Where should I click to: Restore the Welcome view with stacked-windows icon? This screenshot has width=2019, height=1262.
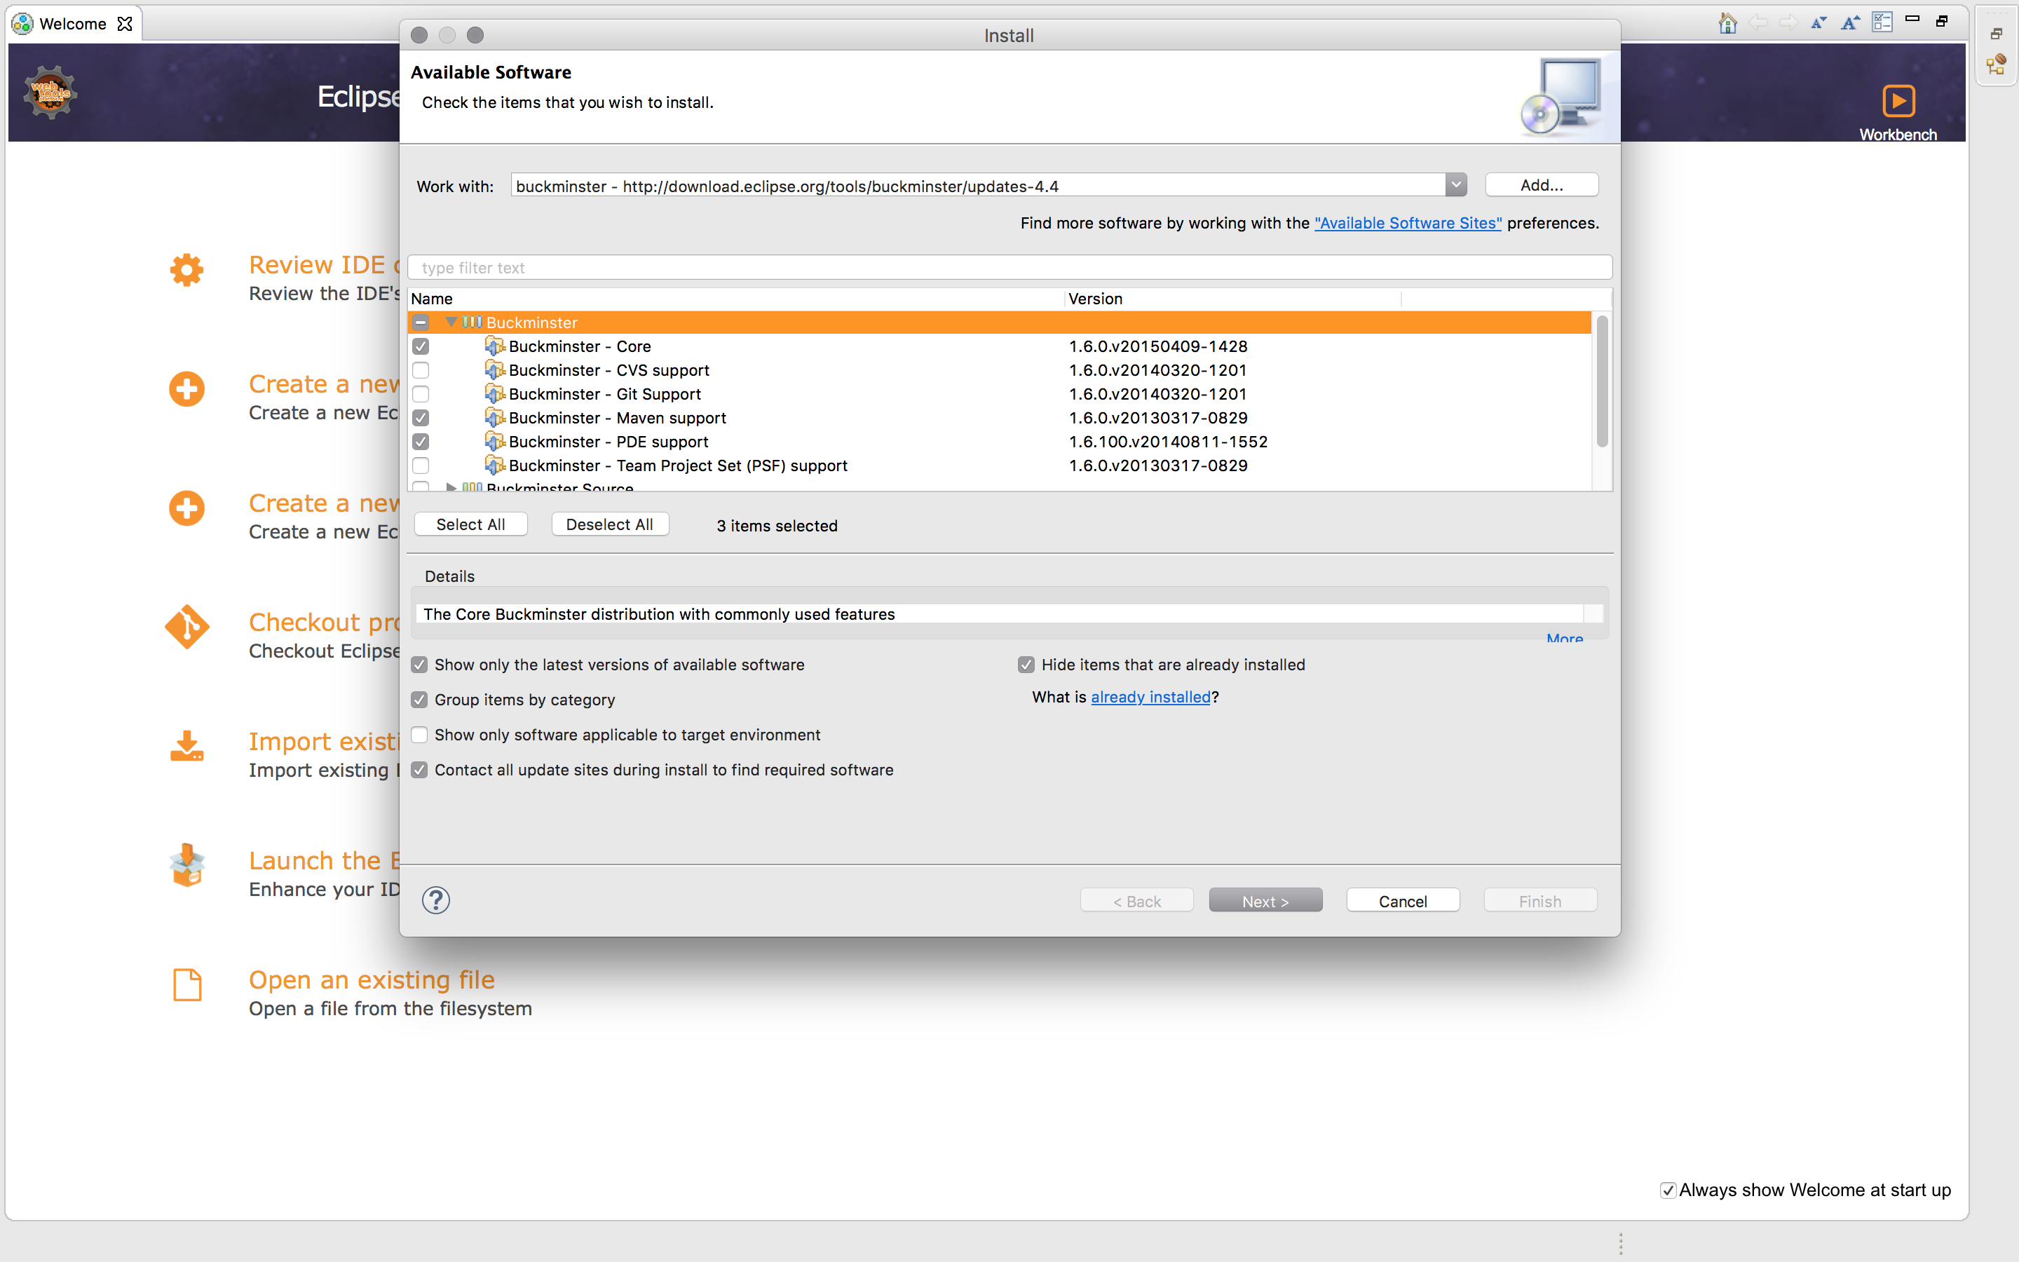[x=1943, y=21]
